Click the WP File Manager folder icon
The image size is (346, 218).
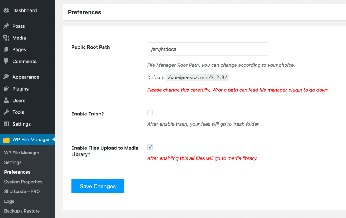tap(6, 139)
